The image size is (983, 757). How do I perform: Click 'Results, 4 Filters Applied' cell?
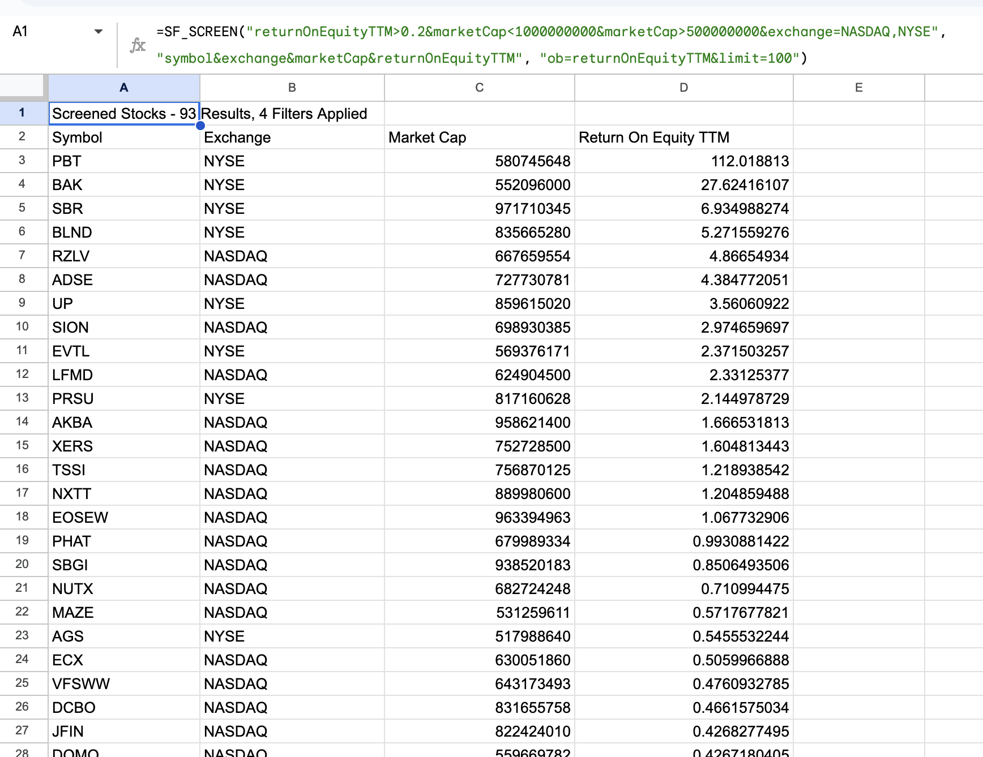pyautogui.click(x=292, y=114)
